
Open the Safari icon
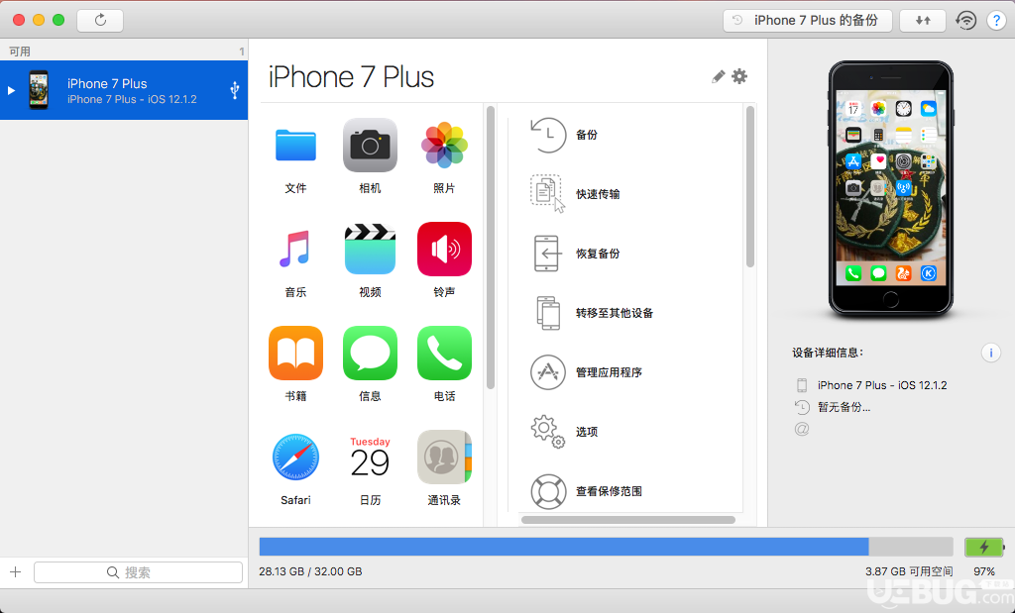point(295,458)
